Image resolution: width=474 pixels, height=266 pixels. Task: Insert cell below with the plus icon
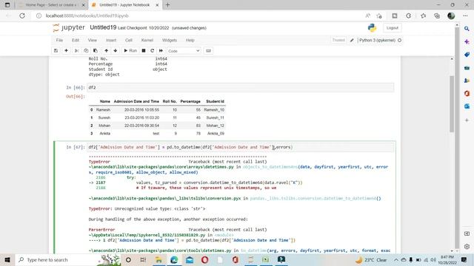click(66, 51)
